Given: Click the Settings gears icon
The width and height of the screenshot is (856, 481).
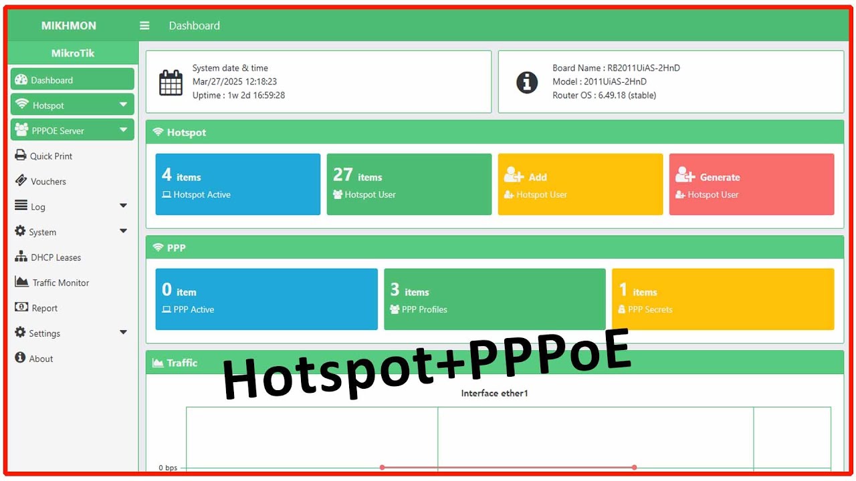Looking at the screenshot, I should pyautogui.click(x=20, y=332).
